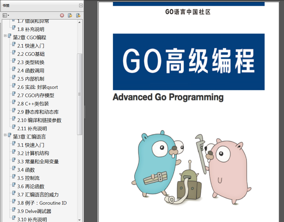The image size is (284, 222).
Task: Jump to bookmark 2.9 静态库和动态库
Action: (38, 112)
